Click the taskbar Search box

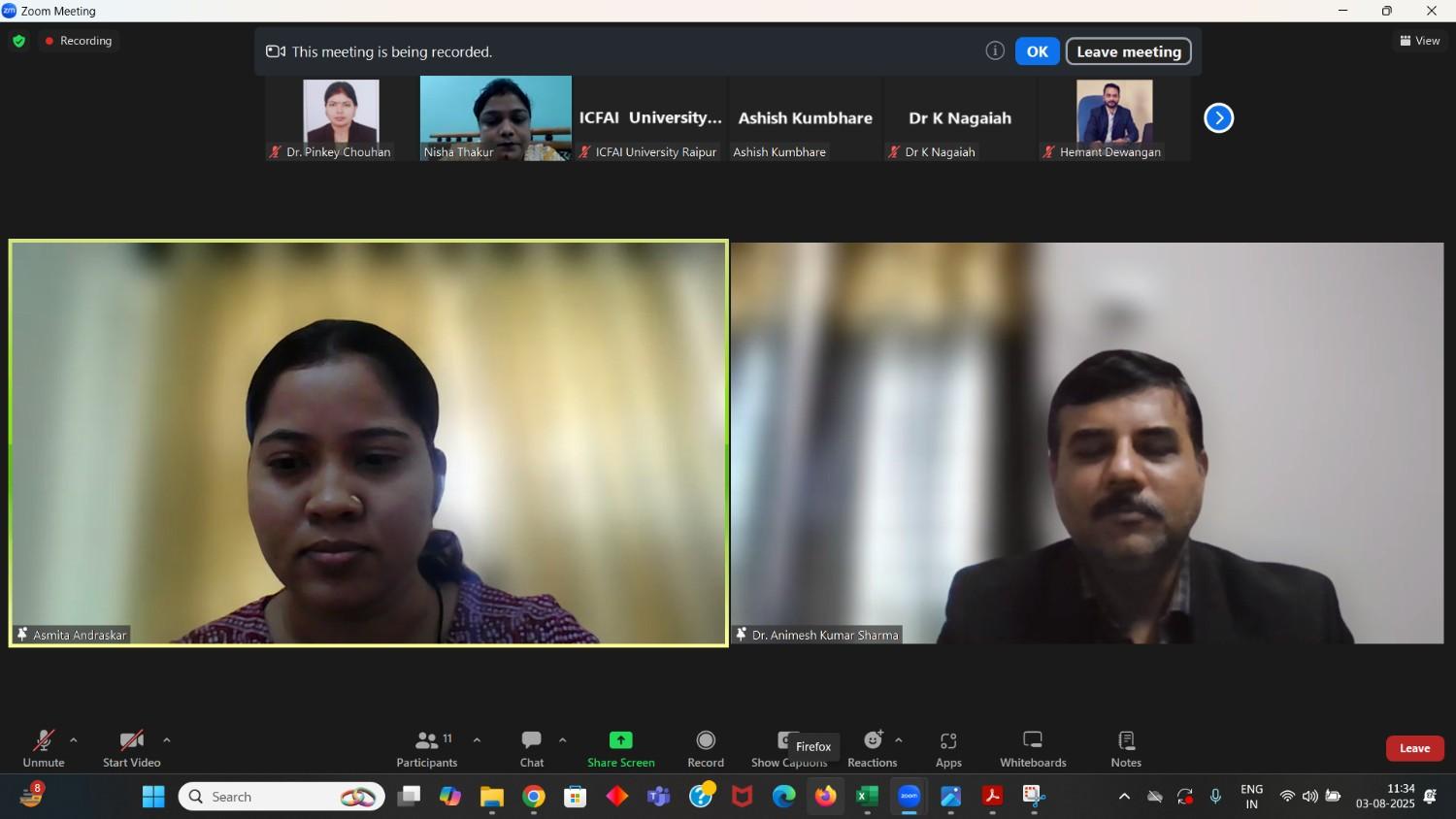point(281,797)
